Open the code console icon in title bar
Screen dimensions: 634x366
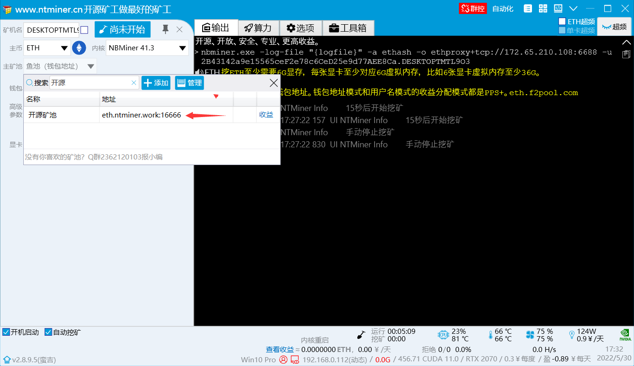coord(558,8)
